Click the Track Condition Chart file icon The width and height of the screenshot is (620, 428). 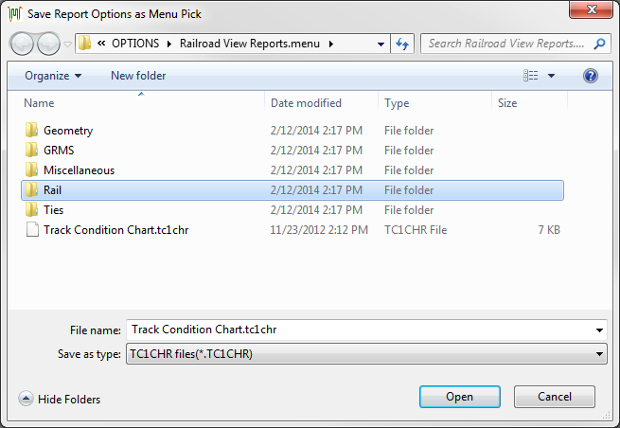pos(31,230)
